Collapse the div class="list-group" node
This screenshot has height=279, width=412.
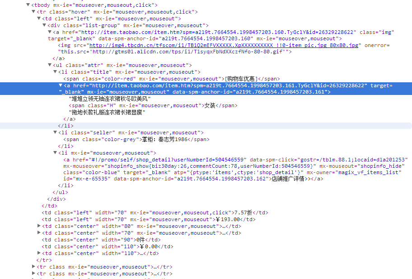44,25
